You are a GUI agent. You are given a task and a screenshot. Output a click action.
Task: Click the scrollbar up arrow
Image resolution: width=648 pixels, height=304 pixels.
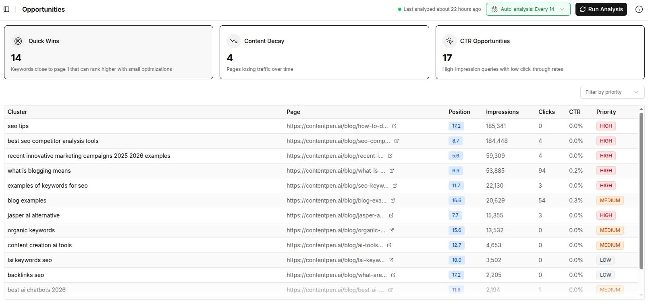641,109
